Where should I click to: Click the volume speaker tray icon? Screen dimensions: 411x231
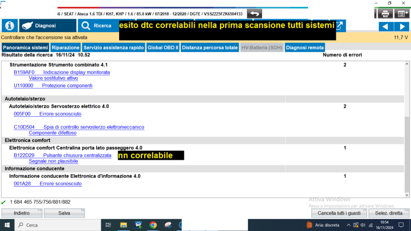pyautogui.click(x=363, y=225)
